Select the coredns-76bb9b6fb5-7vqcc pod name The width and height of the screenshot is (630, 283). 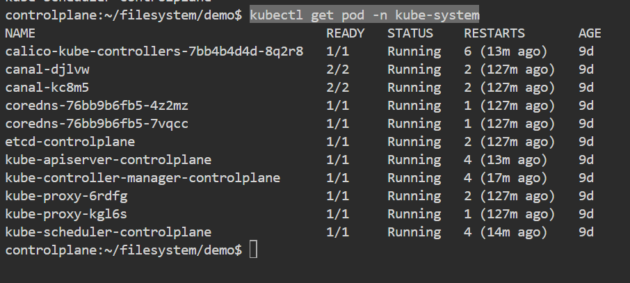97,123
